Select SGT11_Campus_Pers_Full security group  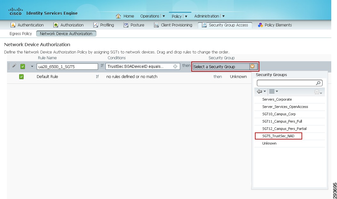point(289,121)
